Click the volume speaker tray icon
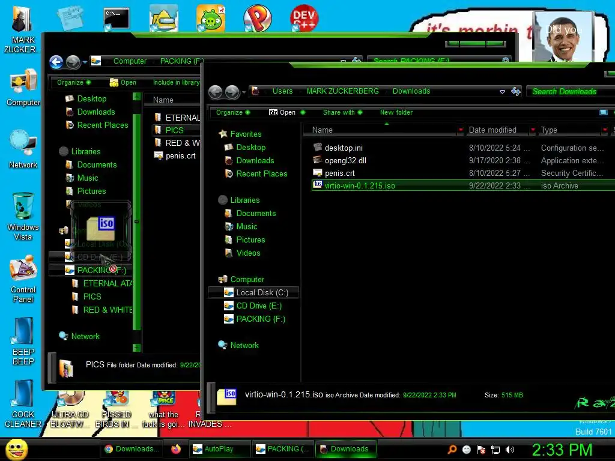The image size is (615, 461). [x=509, y=449]
